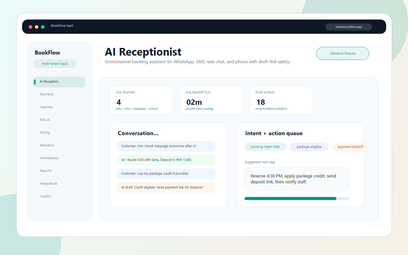Select the payment handoff chip
This screenshot has width=408, height=255.
(x=350, y=147)
